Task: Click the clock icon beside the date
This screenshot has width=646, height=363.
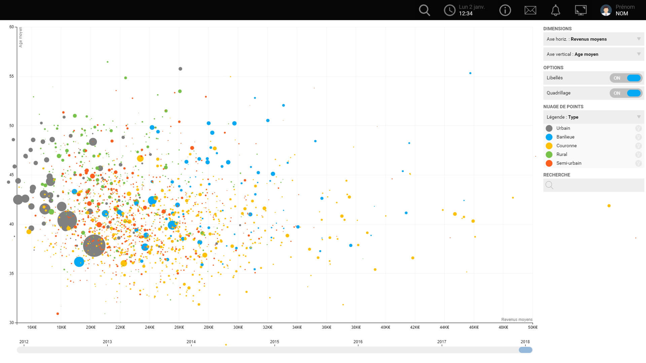Action: [450, 10]
